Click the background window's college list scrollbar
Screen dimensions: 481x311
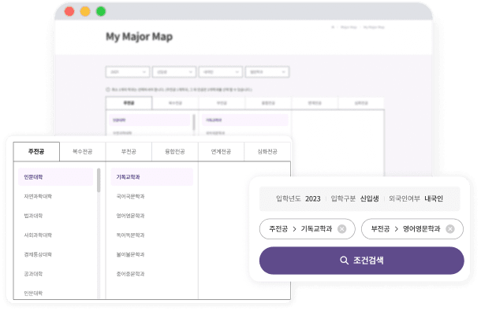point(194,123)
